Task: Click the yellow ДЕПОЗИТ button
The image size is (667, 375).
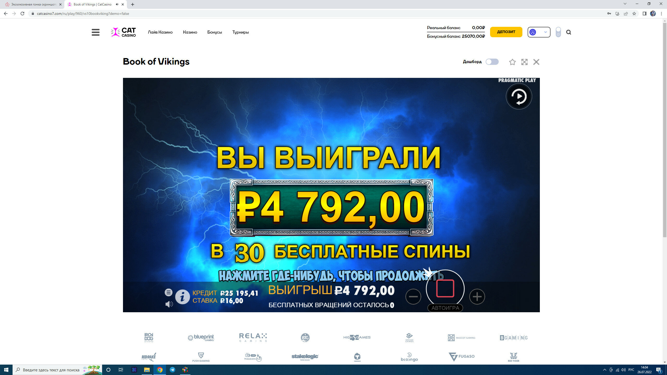Action: point(506,32)
